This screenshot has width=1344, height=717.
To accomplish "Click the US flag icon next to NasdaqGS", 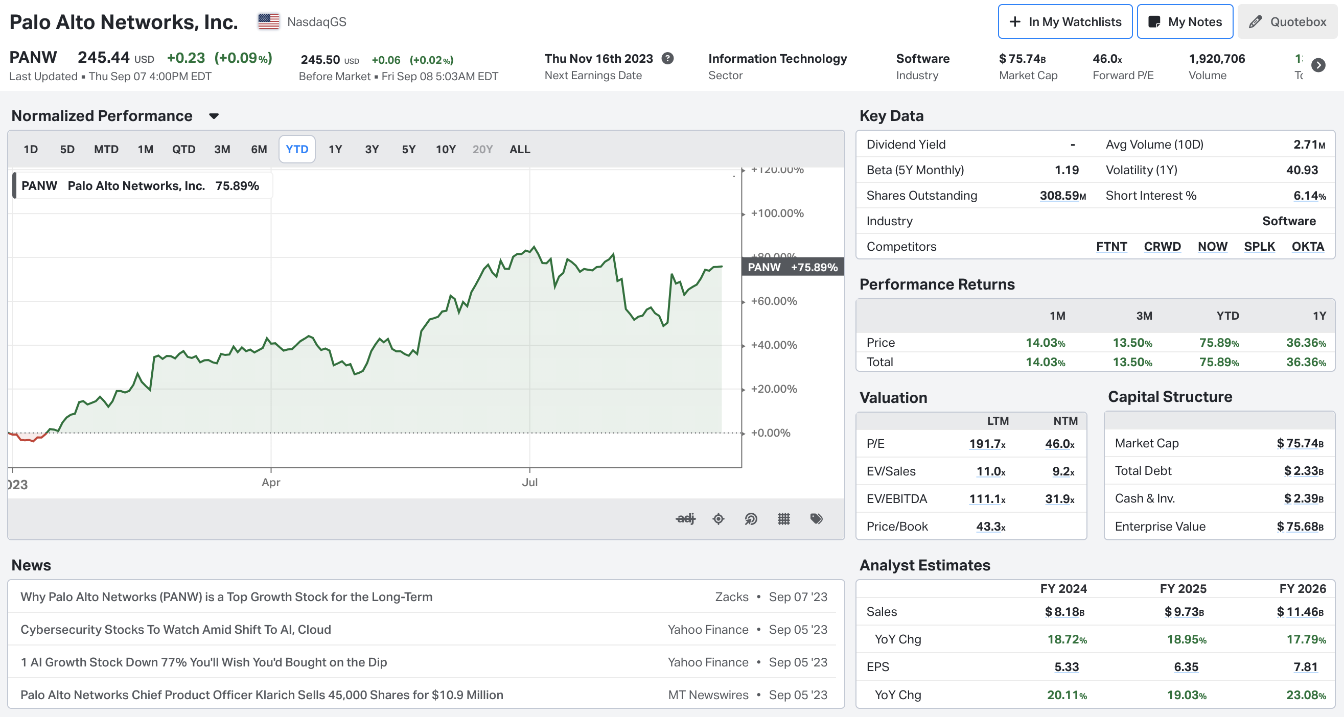I will click(x=269, y=21).
